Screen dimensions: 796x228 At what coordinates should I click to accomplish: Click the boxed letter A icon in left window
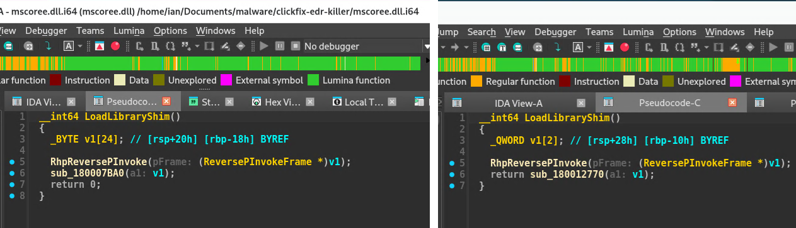coord(69,46)
